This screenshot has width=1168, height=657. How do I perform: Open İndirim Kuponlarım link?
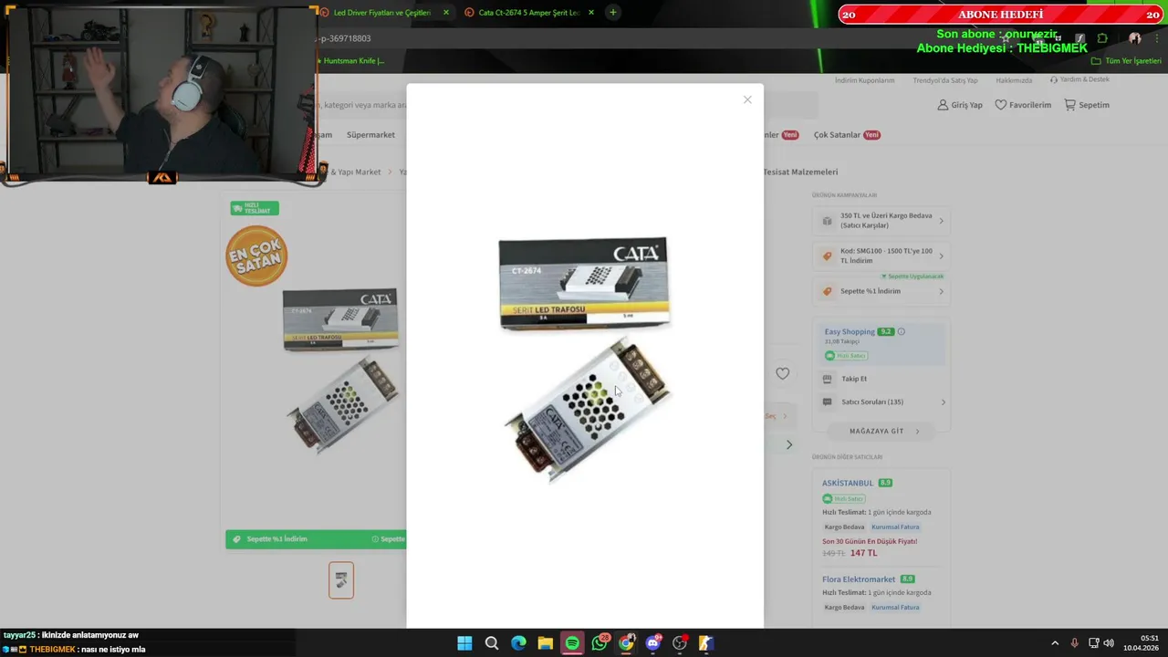tap(864, 80)
